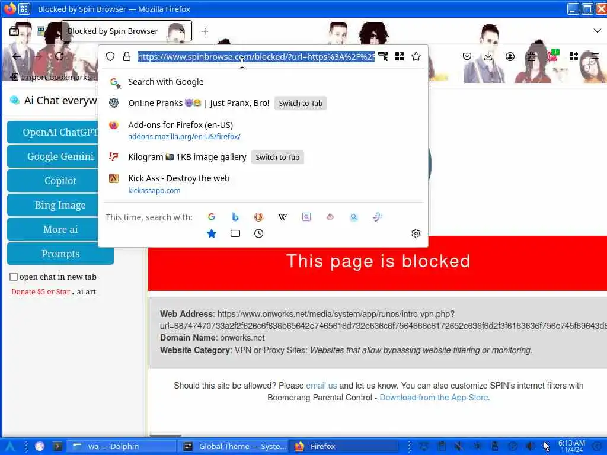Click the kickassapp.com URL text
Screen dimensions: 607x455
(x=154, y=190)
